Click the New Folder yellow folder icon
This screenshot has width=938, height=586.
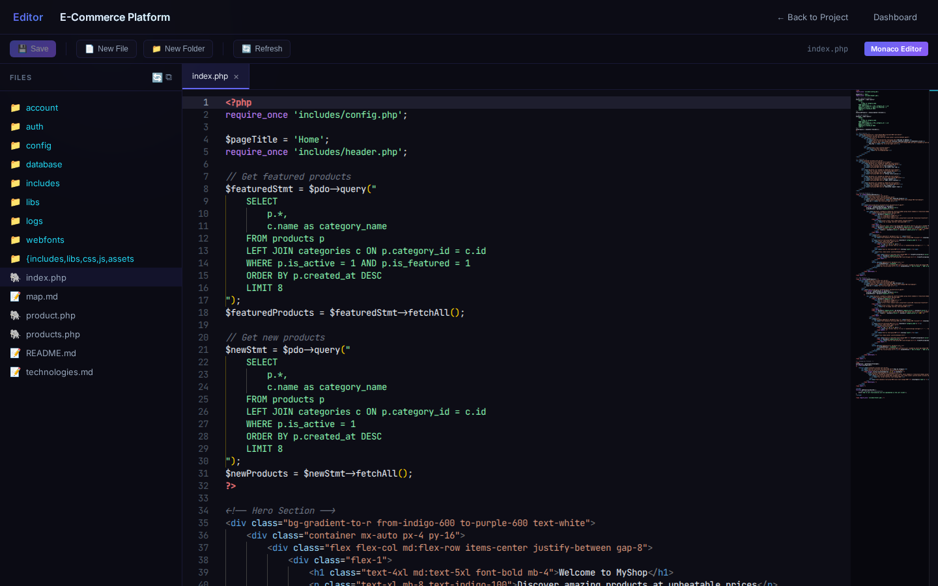pyautogui.click(x=156, y=48)
